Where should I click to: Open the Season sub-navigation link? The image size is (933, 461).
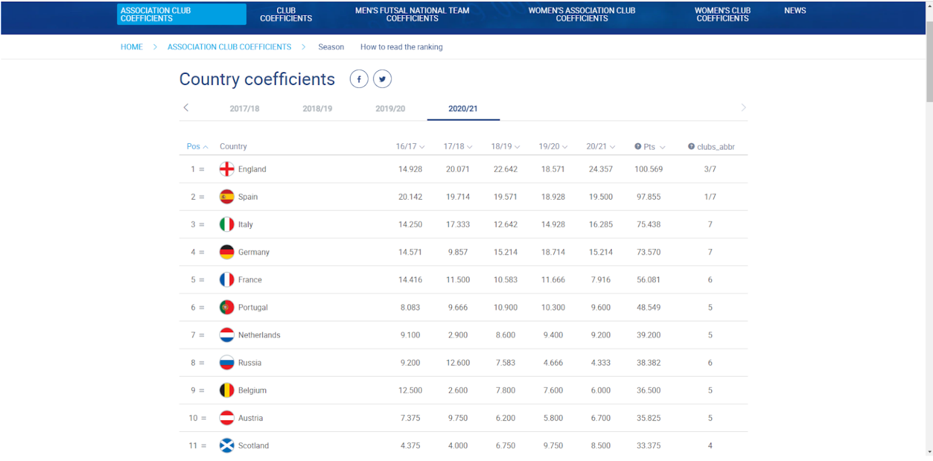(331, 47)
